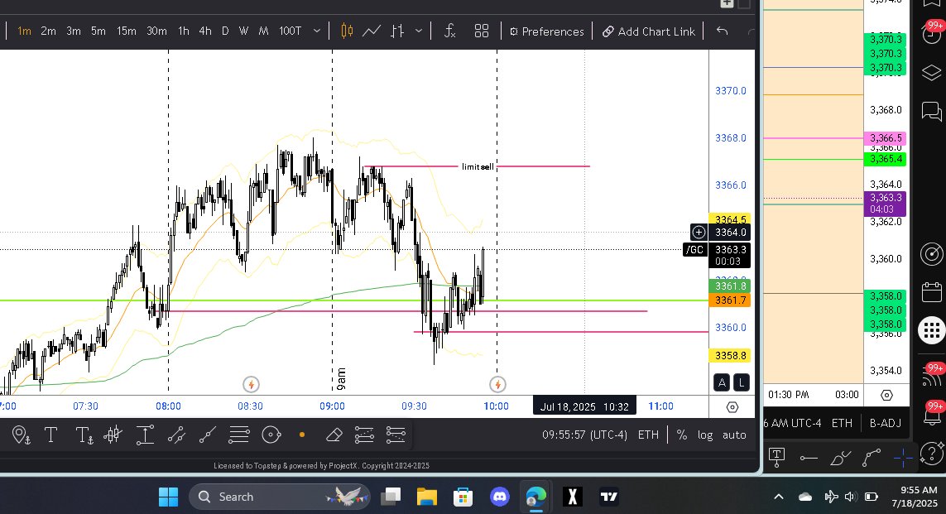
Task: Select the Fibonacci retracement tool
Action: point(364,435)
